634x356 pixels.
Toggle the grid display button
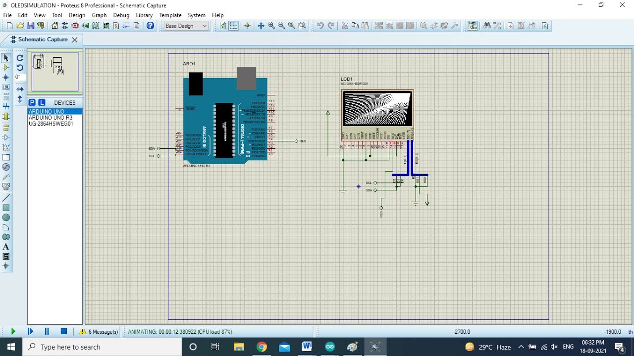click(233, 26)
